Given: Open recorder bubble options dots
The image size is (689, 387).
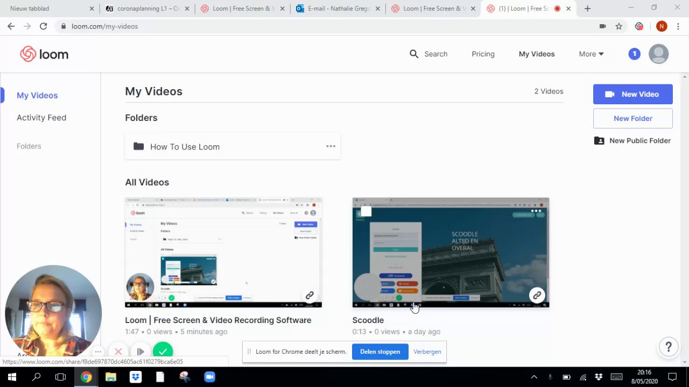Looking at the screenshot, I should [x=98, y=352].
